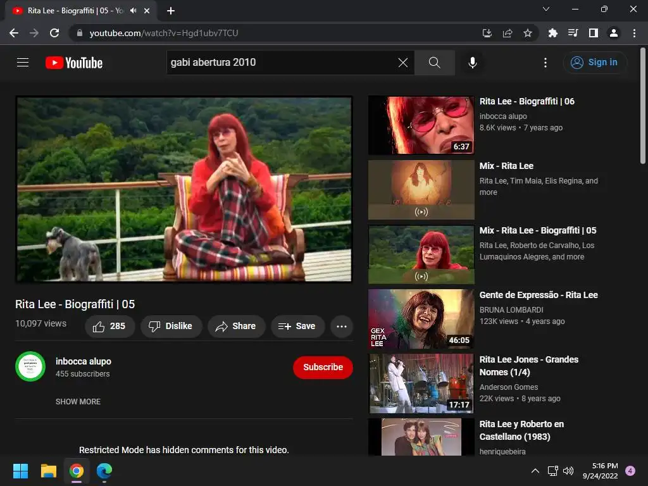Click the install app icon in address bar
Viewport: 648px width, 486px height.
[487, 33]
